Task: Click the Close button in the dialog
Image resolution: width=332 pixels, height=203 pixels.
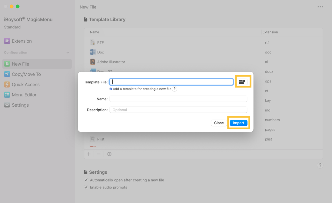Action: pos(219,123)
